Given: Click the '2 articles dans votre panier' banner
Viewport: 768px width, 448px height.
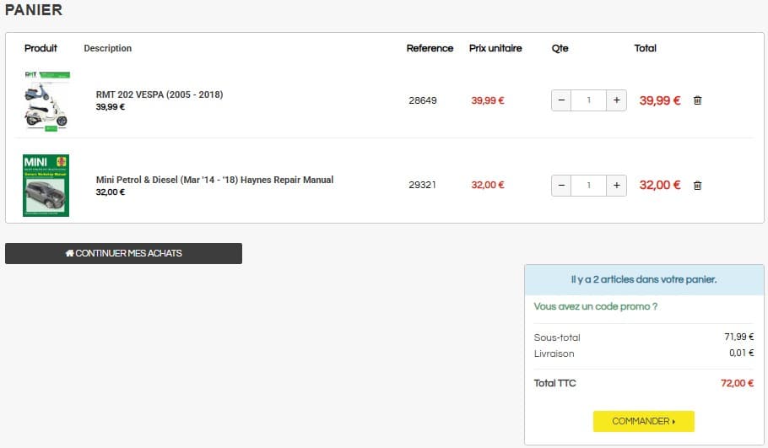Looking at the screenshot, I should (x=644, y=279).
